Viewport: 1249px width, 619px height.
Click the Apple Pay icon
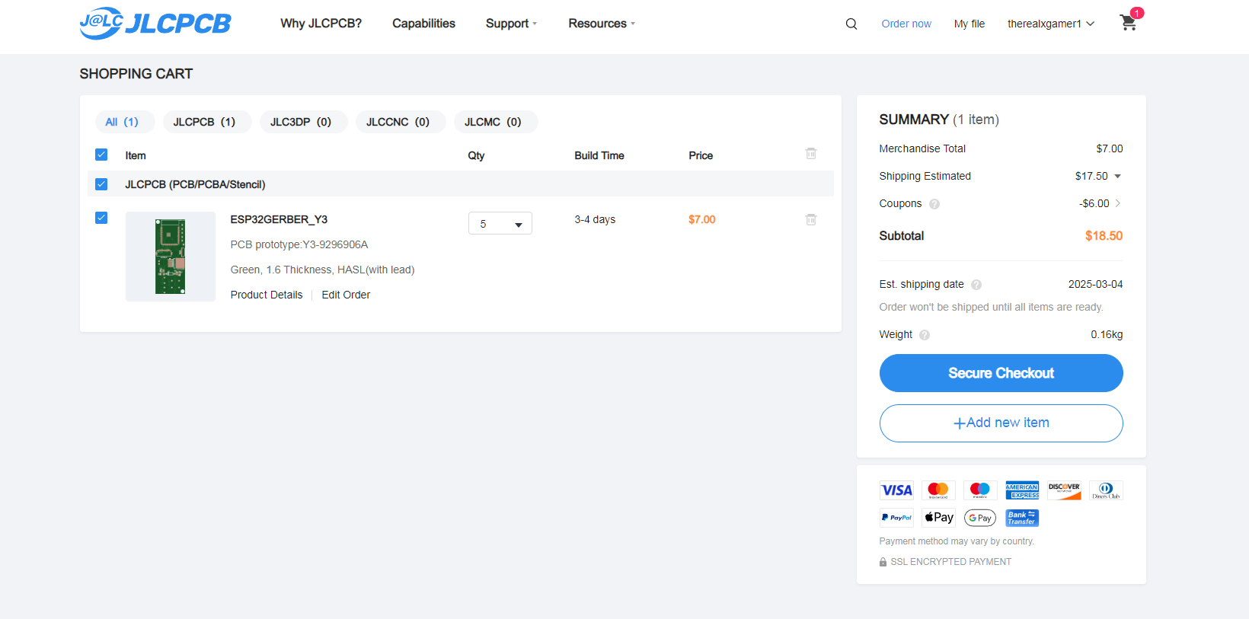click(x=938, y=518)
